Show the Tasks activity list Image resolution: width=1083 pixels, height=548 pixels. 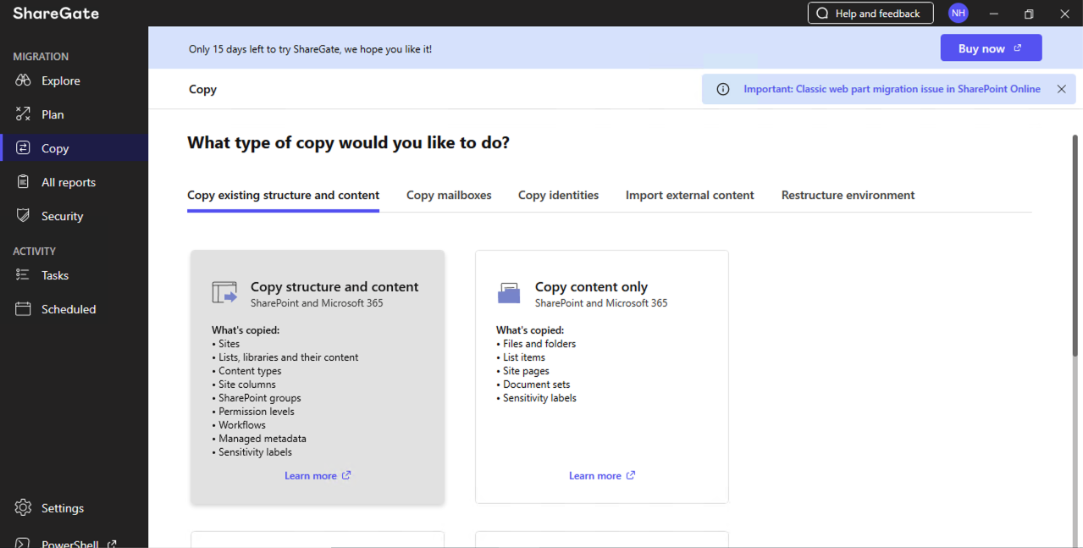(x=75, y=275)
